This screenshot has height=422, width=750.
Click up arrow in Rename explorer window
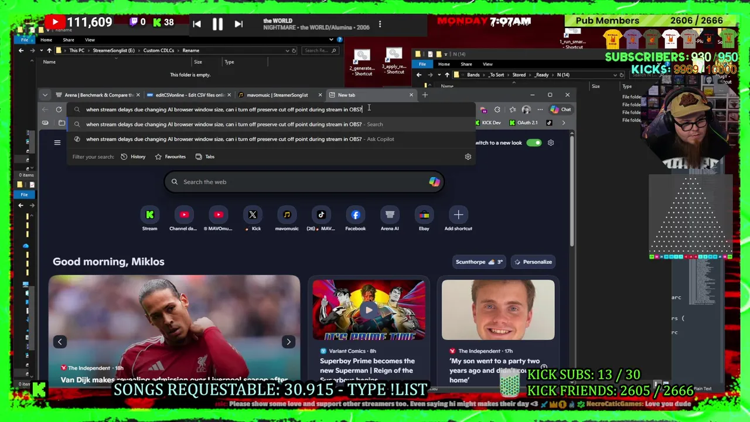click(x=49, y=50)
